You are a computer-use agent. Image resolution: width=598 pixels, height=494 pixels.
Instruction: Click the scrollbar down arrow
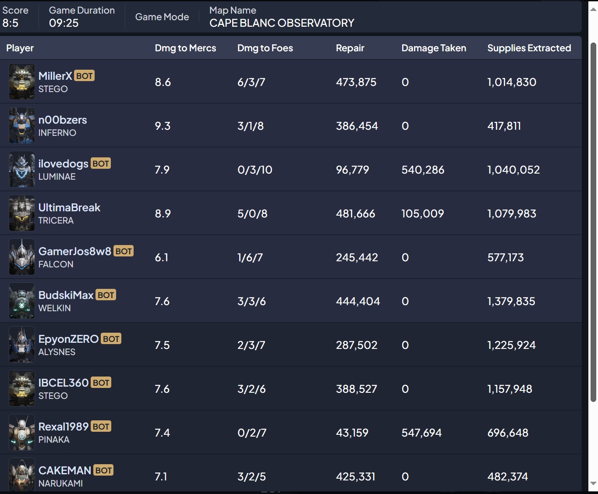593,483
